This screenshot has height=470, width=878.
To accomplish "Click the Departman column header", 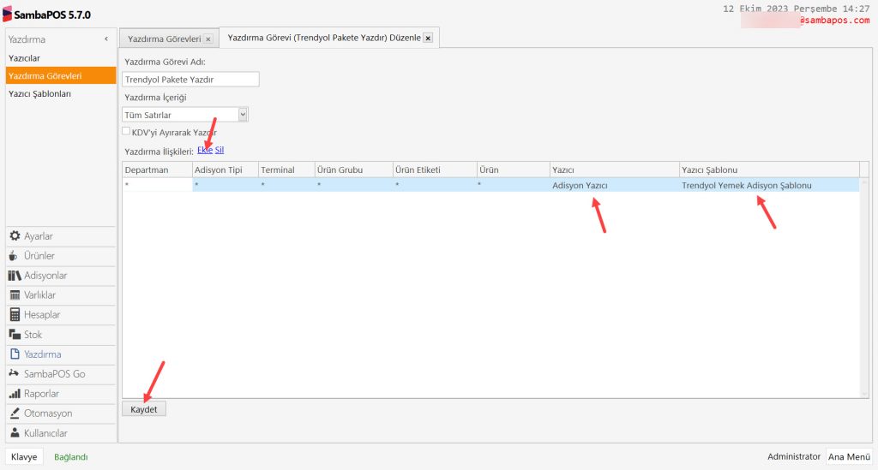I will [x=157, y=170].
